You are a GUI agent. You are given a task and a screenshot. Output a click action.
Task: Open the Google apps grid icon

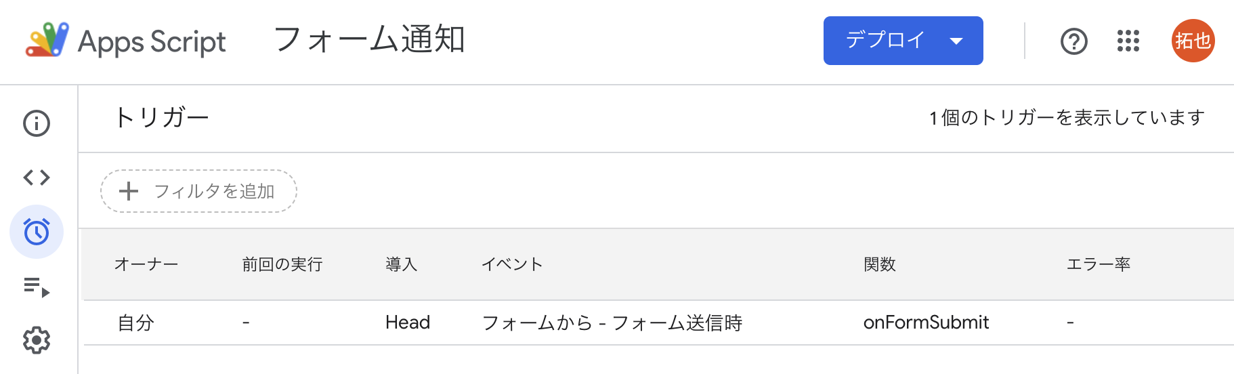(1128, 41)
